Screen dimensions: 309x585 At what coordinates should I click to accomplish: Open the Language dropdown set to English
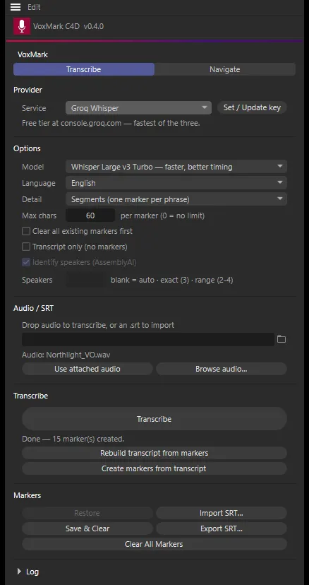176,183
